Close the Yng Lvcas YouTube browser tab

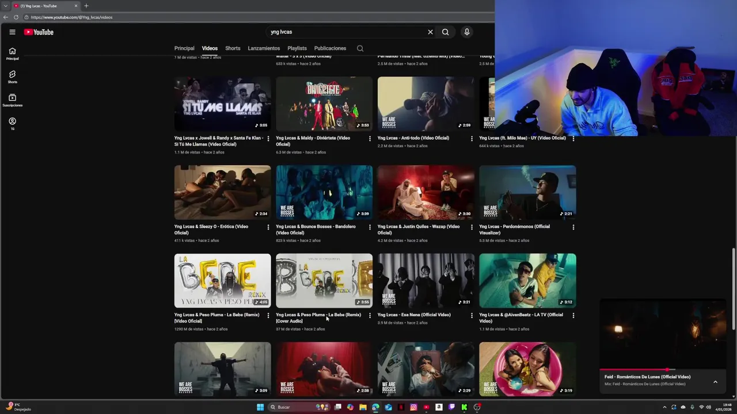click(x=75, y=6)
